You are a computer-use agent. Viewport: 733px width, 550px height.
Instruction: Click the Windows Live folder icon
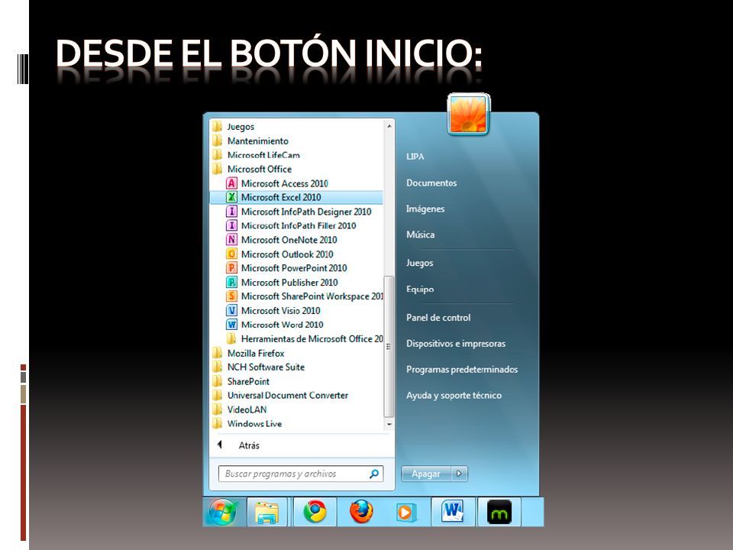218,424
